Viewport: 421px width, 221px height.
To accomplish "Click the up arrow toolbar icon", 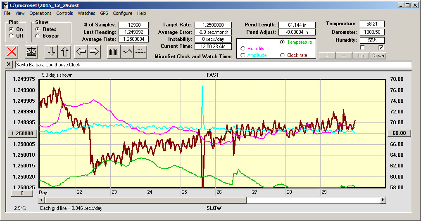I will coord(64,52).
